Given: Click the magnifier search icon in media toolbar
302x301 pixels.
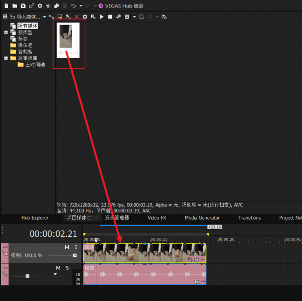Looking at the screenshot, I should click(x=141, y=17).
